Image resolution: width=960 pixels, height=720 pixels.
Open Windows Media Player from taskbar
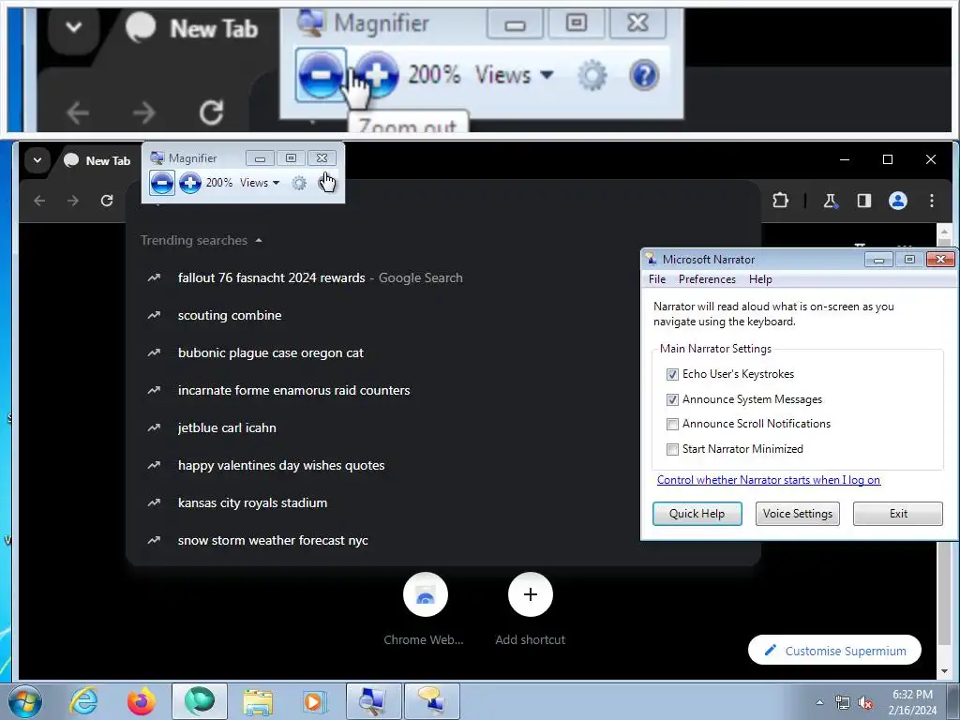pyautogui.click(x=315, y=701)
